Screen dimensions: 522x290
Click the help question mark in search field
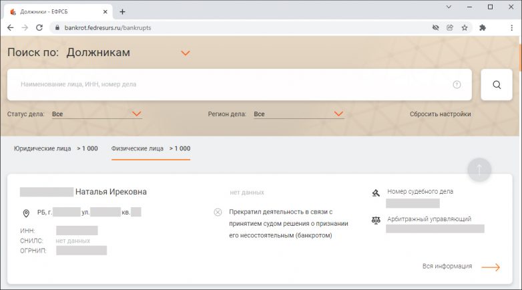pos(457,85)
